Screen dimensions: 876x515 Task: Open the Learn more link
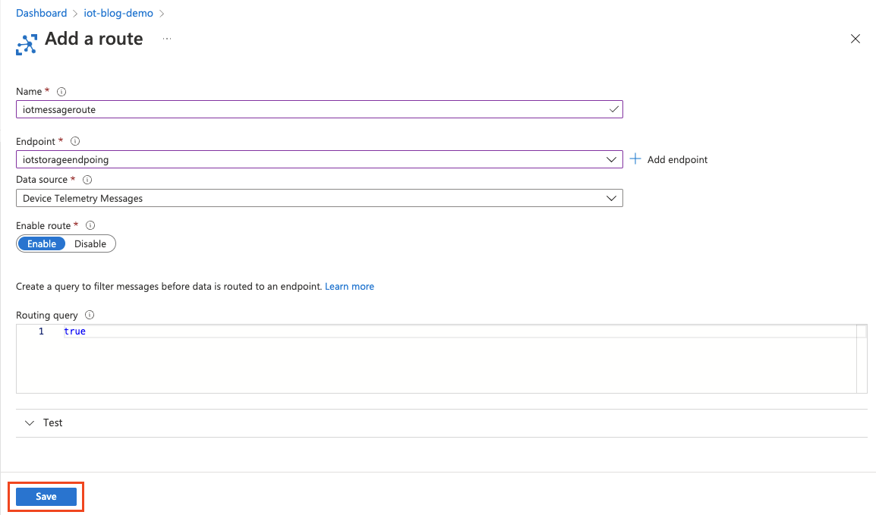349,287
